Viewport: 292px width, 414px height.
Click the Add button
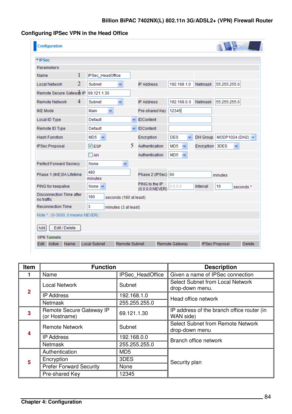point(42,228)
